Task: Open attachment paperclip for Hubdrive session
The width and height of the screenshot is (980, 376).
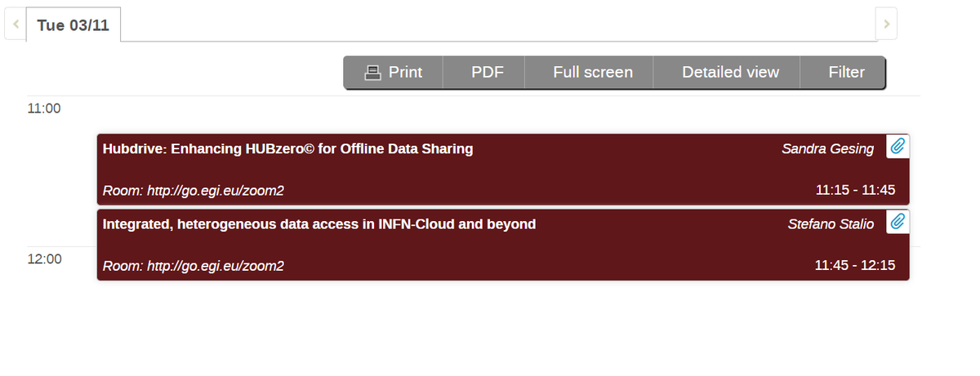Action: click(898, 146)
